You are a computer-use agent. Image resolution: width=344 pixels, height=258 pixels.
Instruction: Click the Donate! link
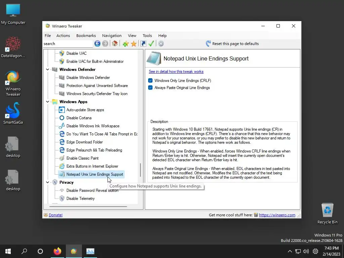55,215
